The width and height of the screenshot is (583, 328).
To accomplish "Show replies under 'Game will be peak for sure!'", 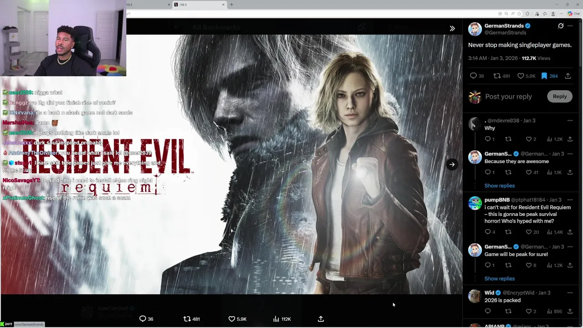I will pos(500,279).
